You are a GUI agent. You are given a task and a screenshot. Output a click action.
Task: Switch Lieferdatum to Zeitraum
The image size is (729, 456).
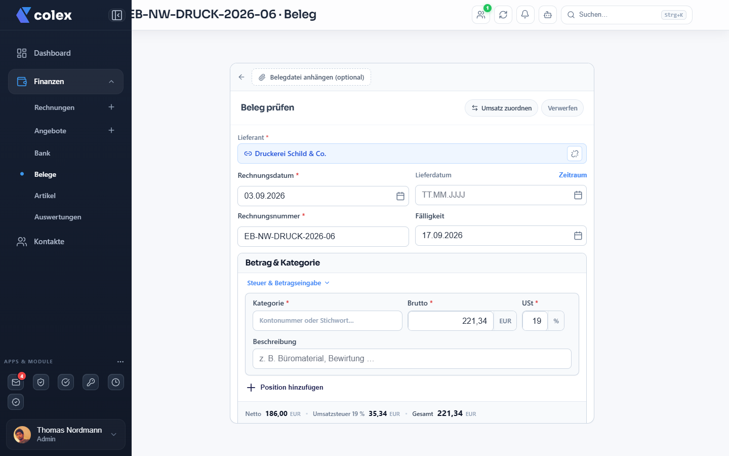[x=573, y=175]
